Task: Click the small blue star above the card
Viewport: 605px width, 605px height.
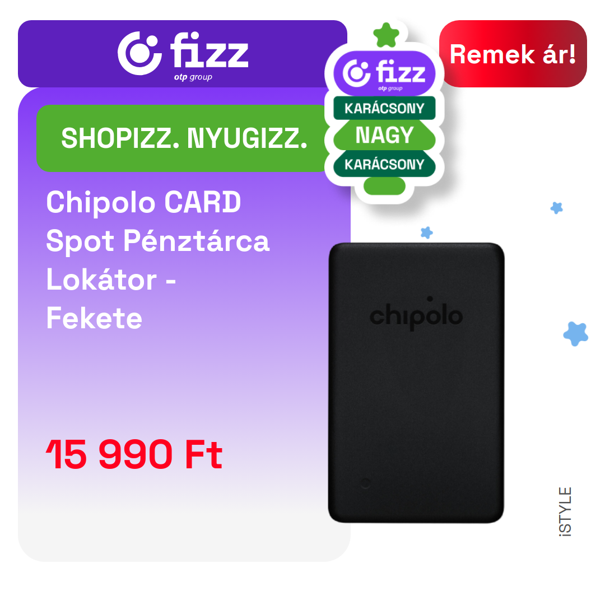Action: 426,232
